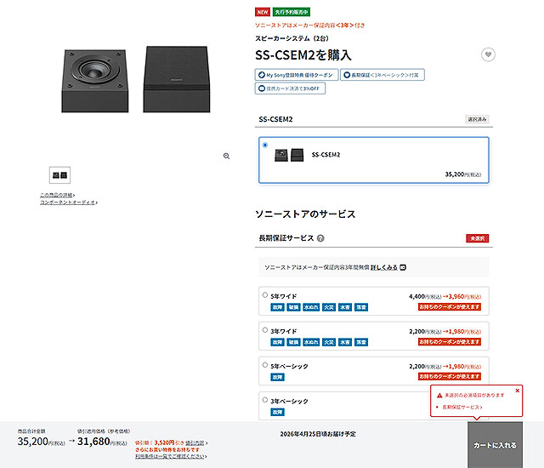Viewport: 544px width, 468px height.
Task: Add product to favorites with heart icon
Action: pos(487,54)
